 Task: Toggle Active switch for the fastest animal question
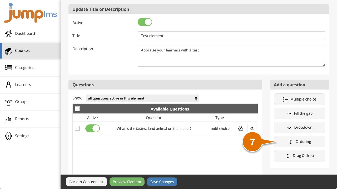point(92,128)
